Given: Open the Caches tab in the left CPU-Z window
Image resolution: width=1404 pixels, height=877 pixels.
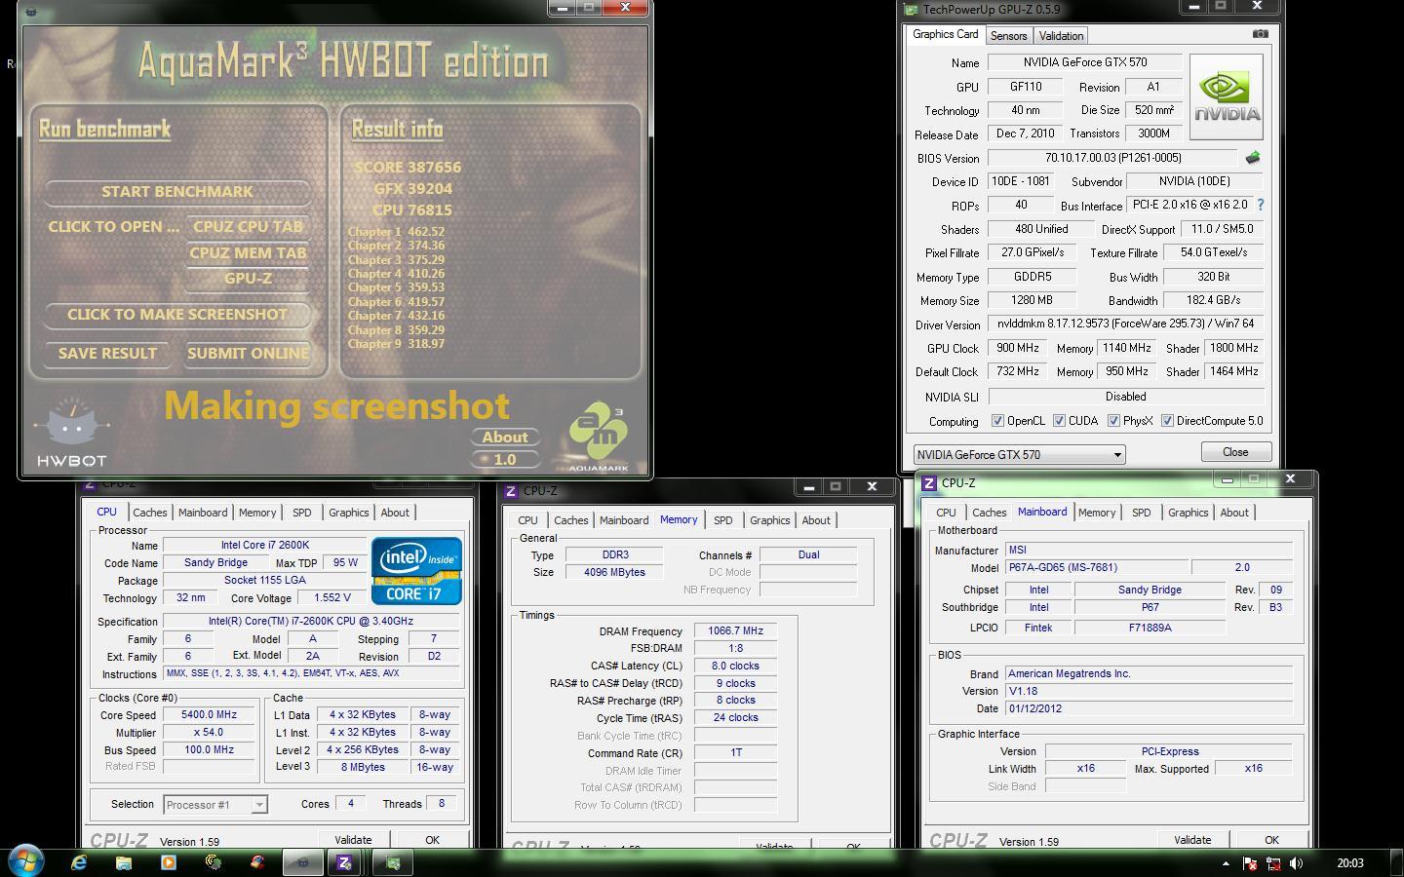Looking at the screenshot, I should tap(149, 513).
